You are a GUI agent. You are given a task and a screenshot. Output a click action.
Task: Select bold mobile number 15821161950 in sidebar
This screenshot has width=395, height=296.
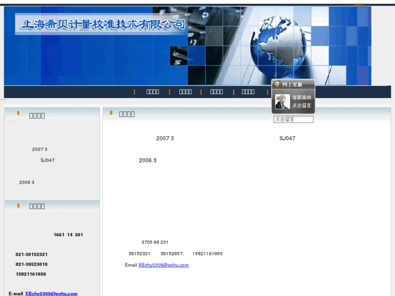pyautogui.click(x=31, y=274)
